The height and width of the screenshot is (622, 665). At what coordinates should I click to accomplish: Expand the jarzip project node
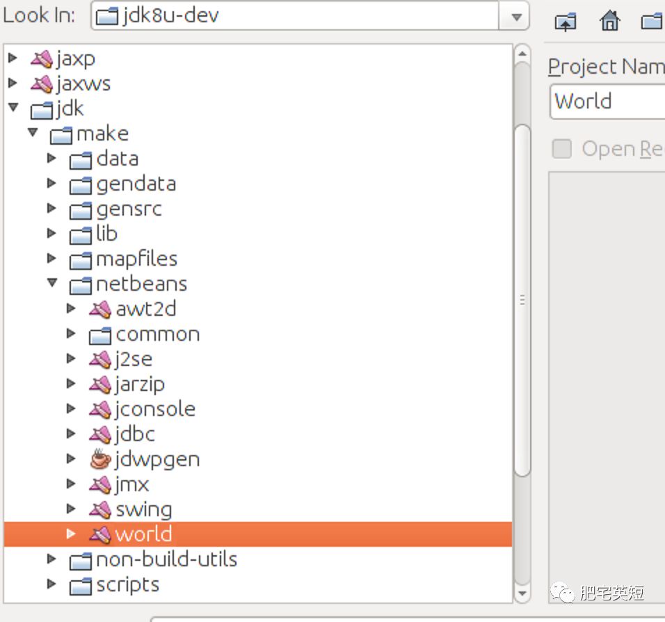[71, 383]
